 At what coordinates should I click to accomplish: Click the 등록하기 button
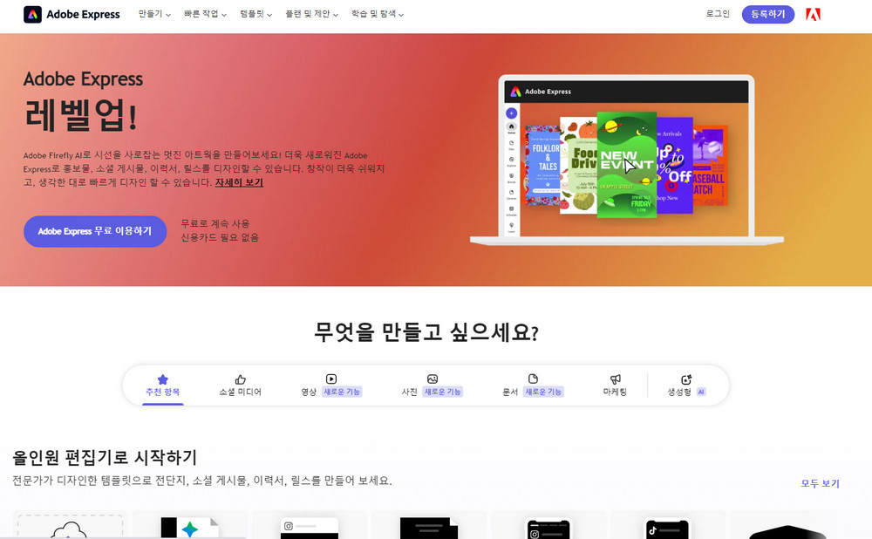coord(768,14)
